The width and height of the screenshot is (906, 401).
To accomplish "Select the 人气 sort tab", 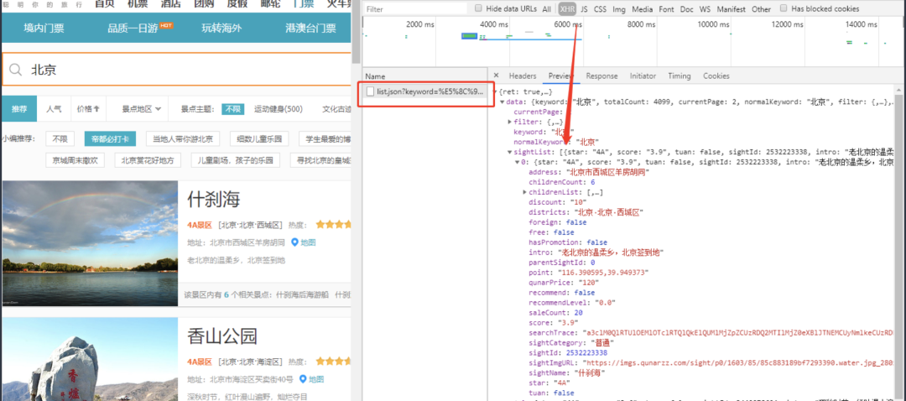I will [x=55, y=108].
